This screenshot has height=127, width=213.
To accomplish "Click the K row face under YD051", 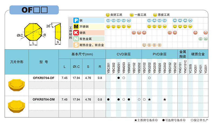I will pos(195,33).
